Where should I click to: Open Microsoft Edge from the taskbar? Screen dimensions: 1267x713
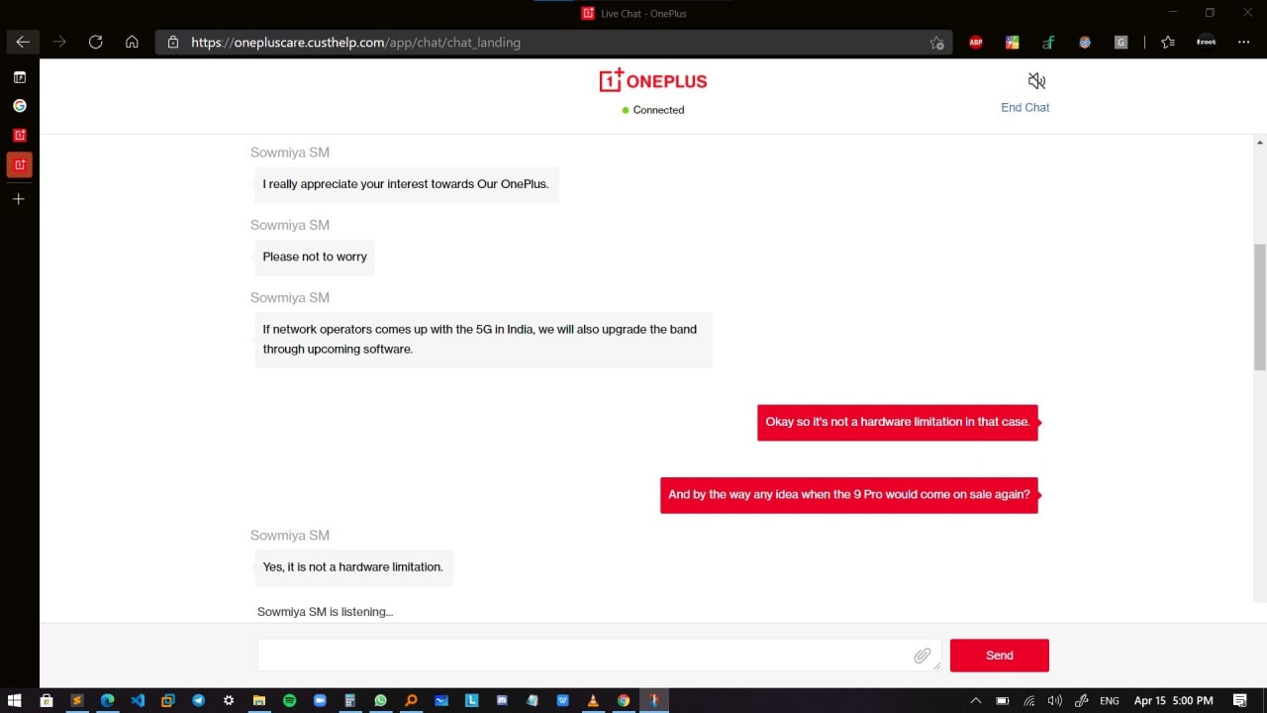pyautogui.click(x=107, y=700)
